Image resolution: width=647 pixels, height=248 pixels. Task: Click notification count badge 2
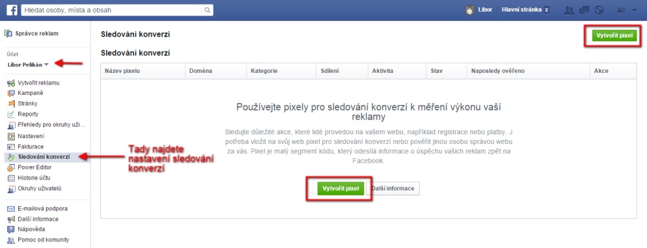click(x=546, y=10)
